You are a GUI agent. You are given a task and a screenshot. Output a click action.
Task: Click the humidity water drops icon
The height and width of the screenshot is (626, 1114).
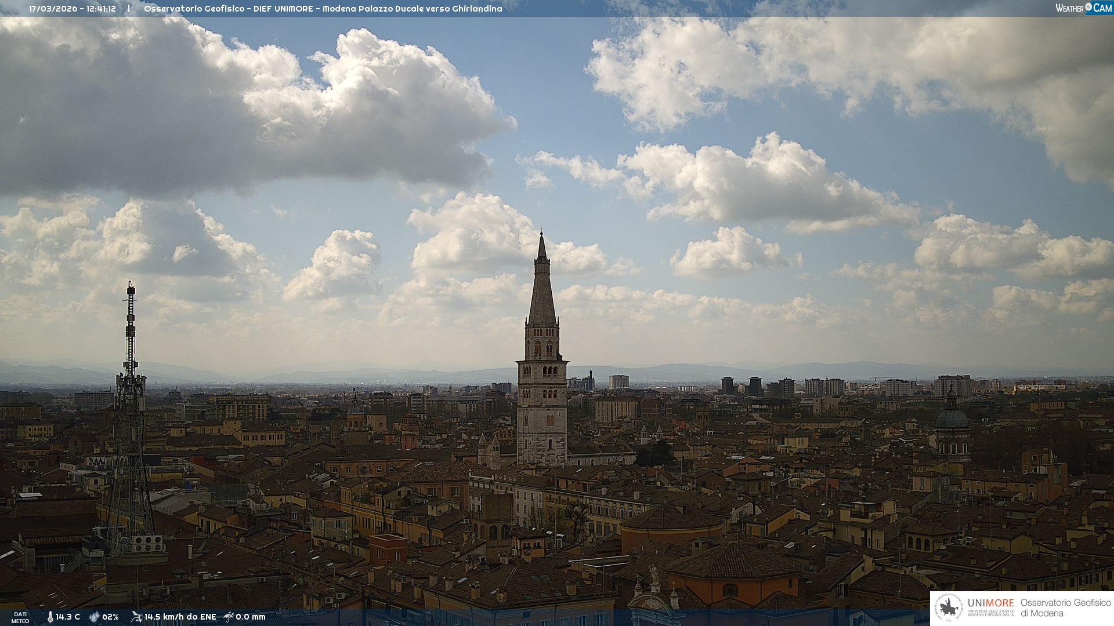pyautogui.click(x=94, y=617)
